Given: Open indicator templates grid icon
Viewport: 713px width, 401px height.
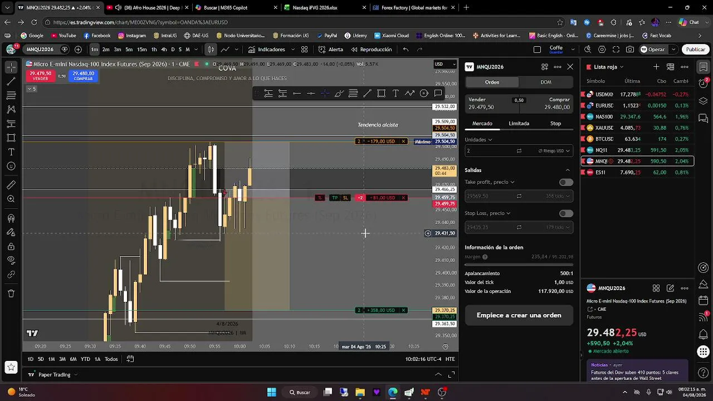Looking at the screenshot, I should [304, 50].
